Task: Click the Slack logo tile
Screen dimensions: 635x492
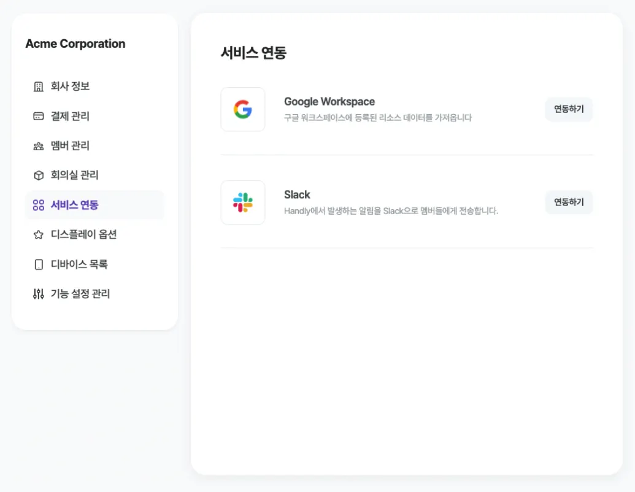Action: coord(243,202)
